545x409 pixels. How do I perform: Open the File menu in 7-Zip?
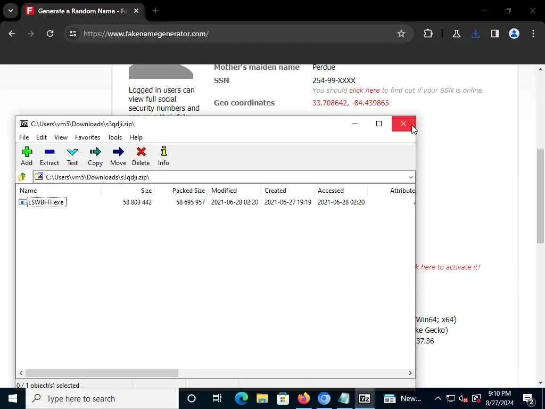point(24,137)
